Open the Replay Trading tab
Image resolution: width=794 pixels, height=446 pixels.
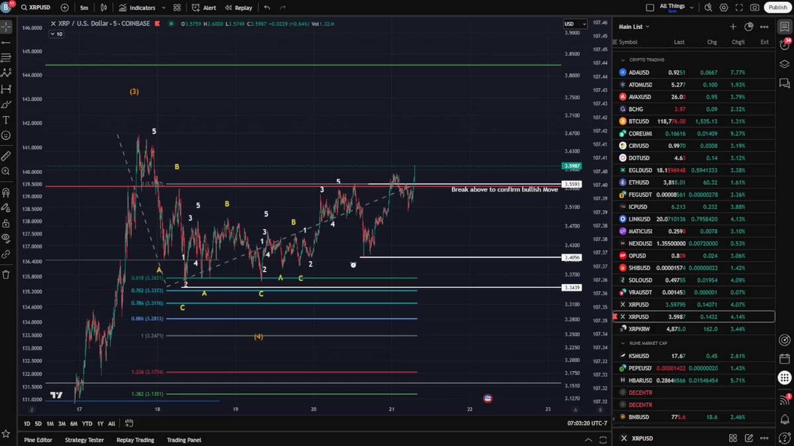click(x=135, y=439)
